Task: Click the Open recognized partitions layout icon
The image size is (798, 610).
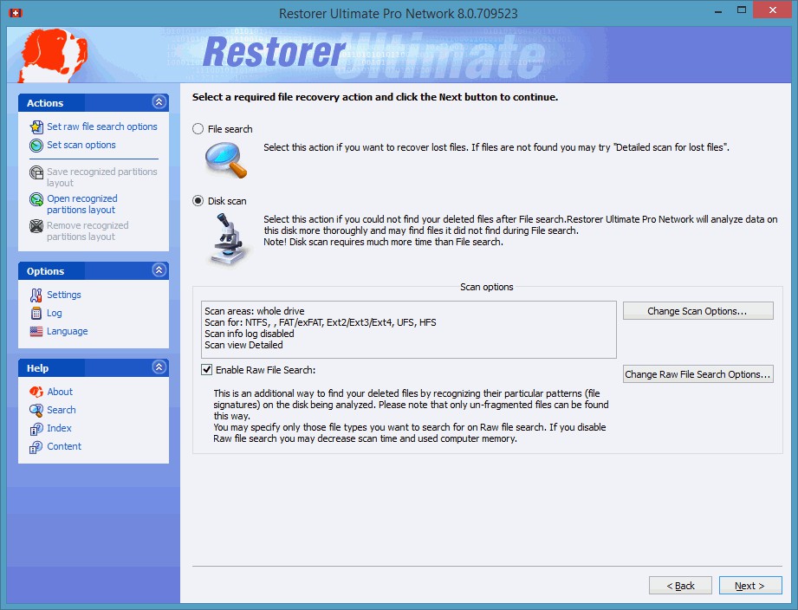Action: [36, 199]
